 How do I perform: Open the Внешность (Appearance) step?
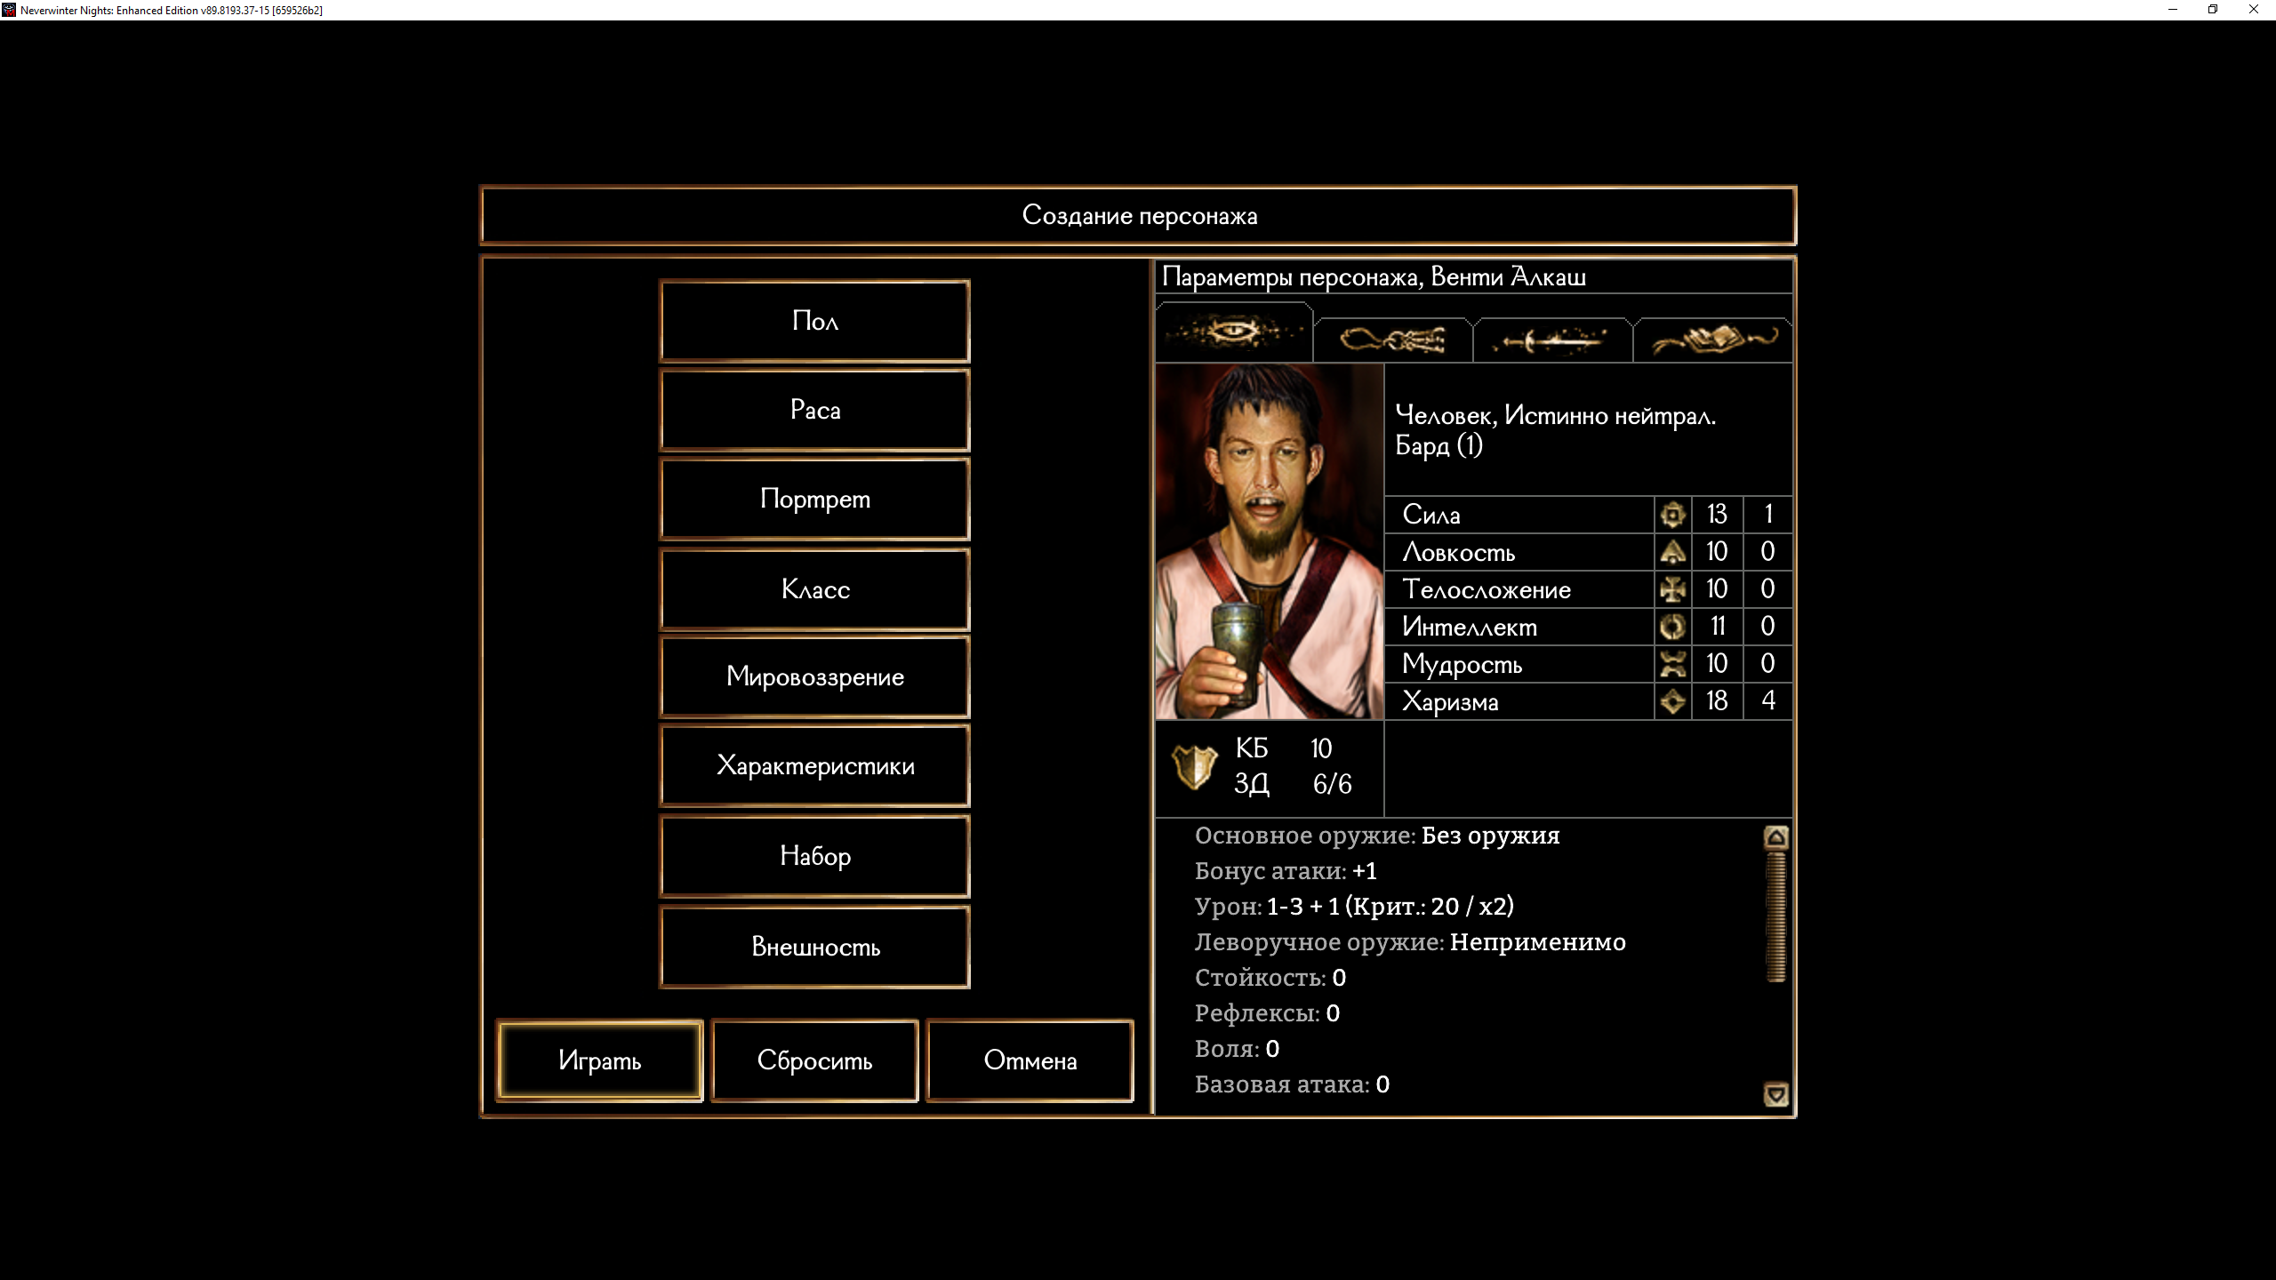tap(814, 947)
